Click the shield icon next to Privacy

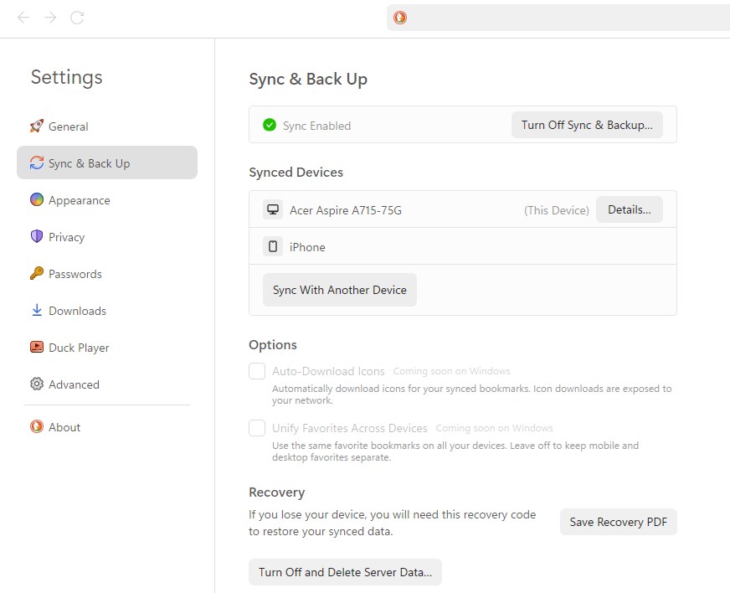[x=35, y=237]
